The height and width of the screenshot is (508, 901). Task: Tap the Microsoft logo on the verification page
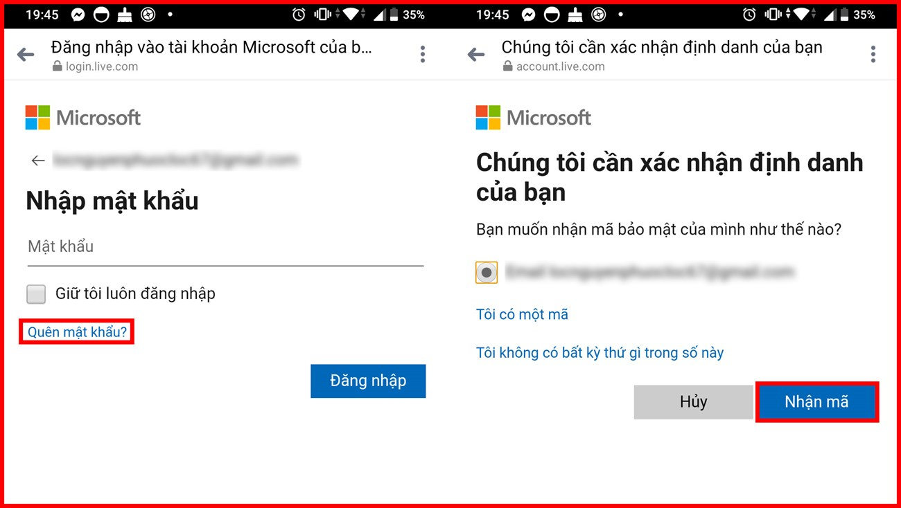click(x=534, y=118)
